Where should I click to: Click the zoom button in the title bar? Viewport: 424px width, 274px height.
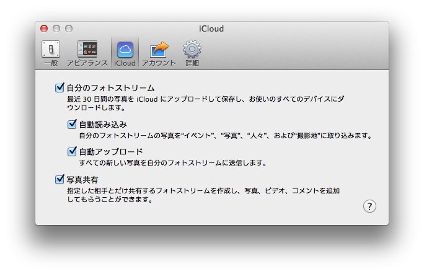69,29
